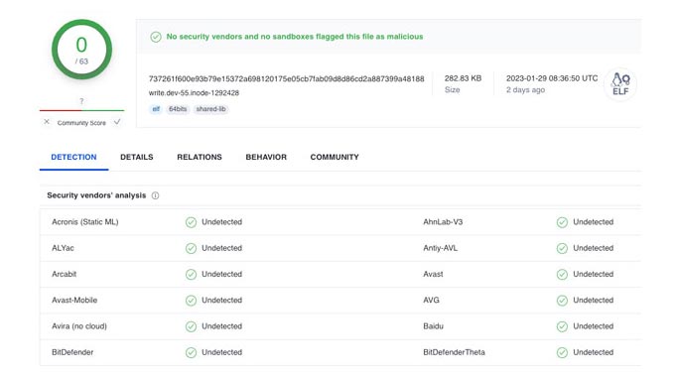The height and width of the screenshot is (377, 675).
Task: Click the Avast-Mobile vendor name
Action: click(74, 301)
